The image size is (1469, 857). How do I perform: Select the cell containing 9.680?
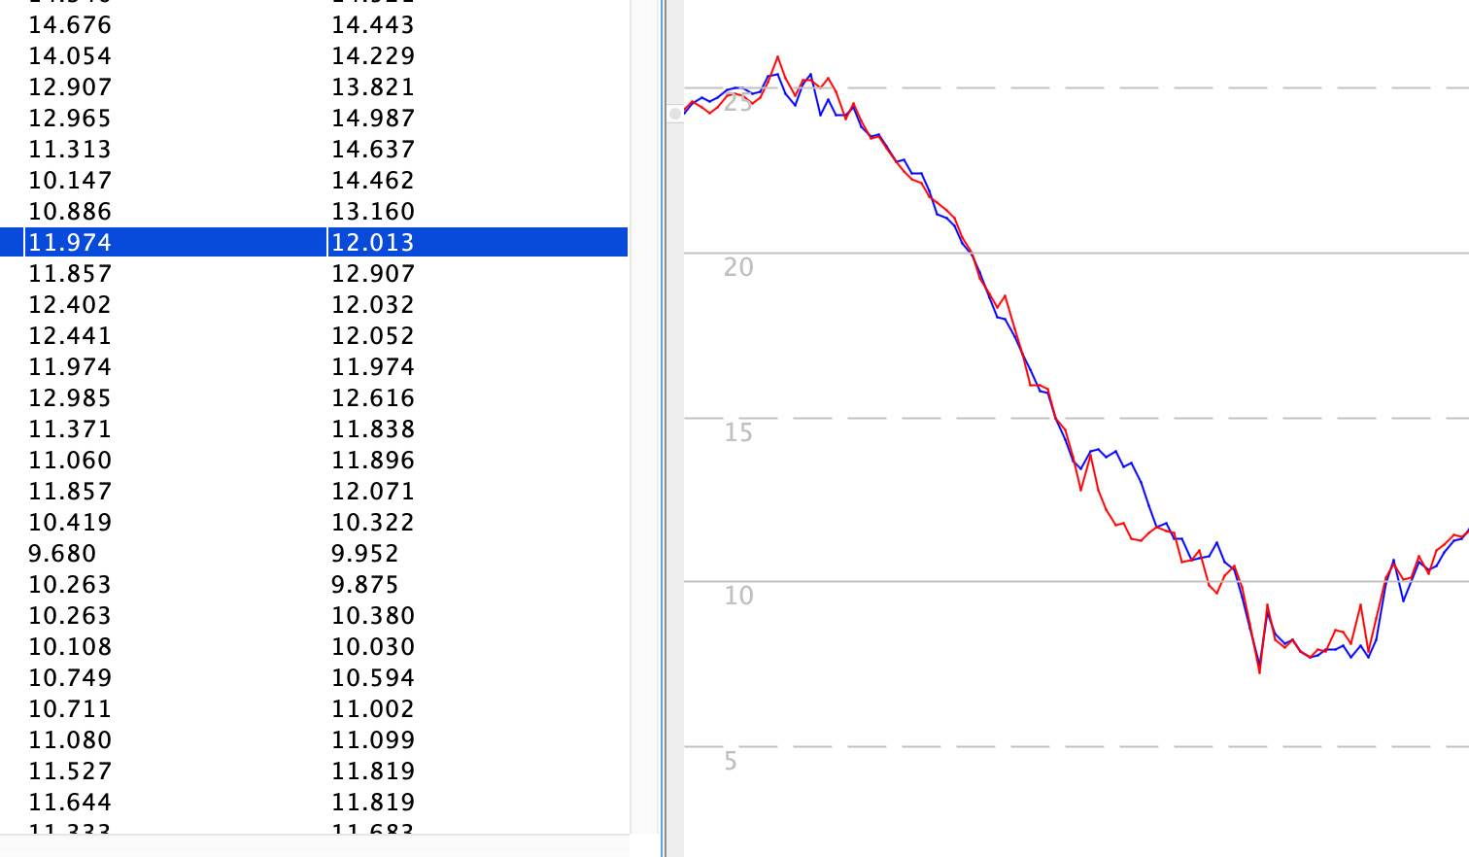62,553
